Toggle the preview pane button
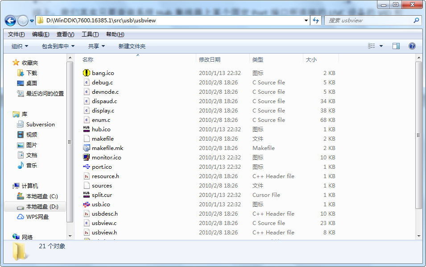Image resolution: width=426 pixels, height=267 pixels. [396, 46]
